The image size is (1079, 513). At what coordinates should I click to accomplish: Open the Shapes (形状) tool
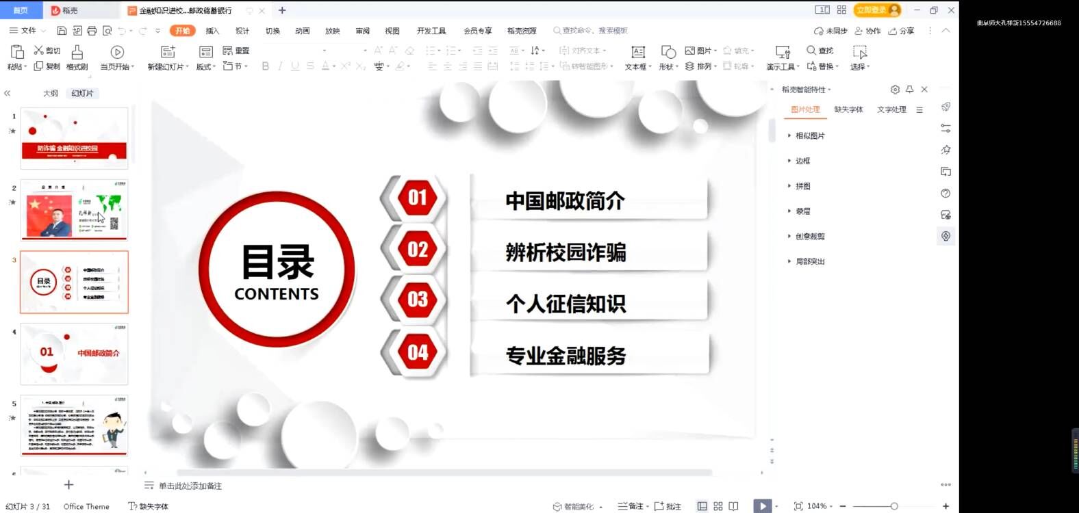click(668, 53)
